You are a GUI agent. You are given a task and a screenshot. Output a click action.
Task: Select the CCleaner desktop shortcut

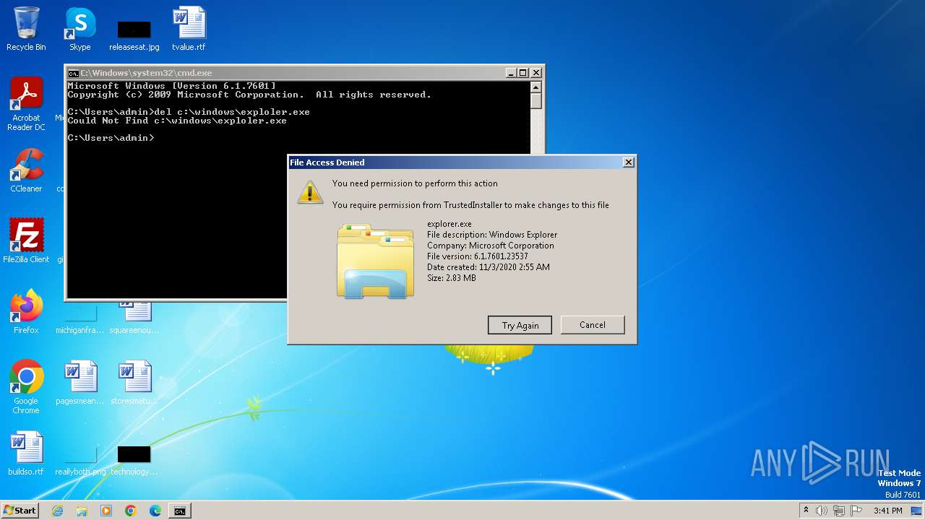(26, 170)
